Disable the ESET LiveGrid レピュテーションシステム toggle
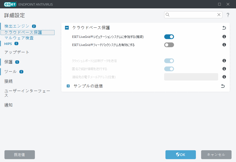Viewport: 236px width, 162px height. [x=169, y=37]
